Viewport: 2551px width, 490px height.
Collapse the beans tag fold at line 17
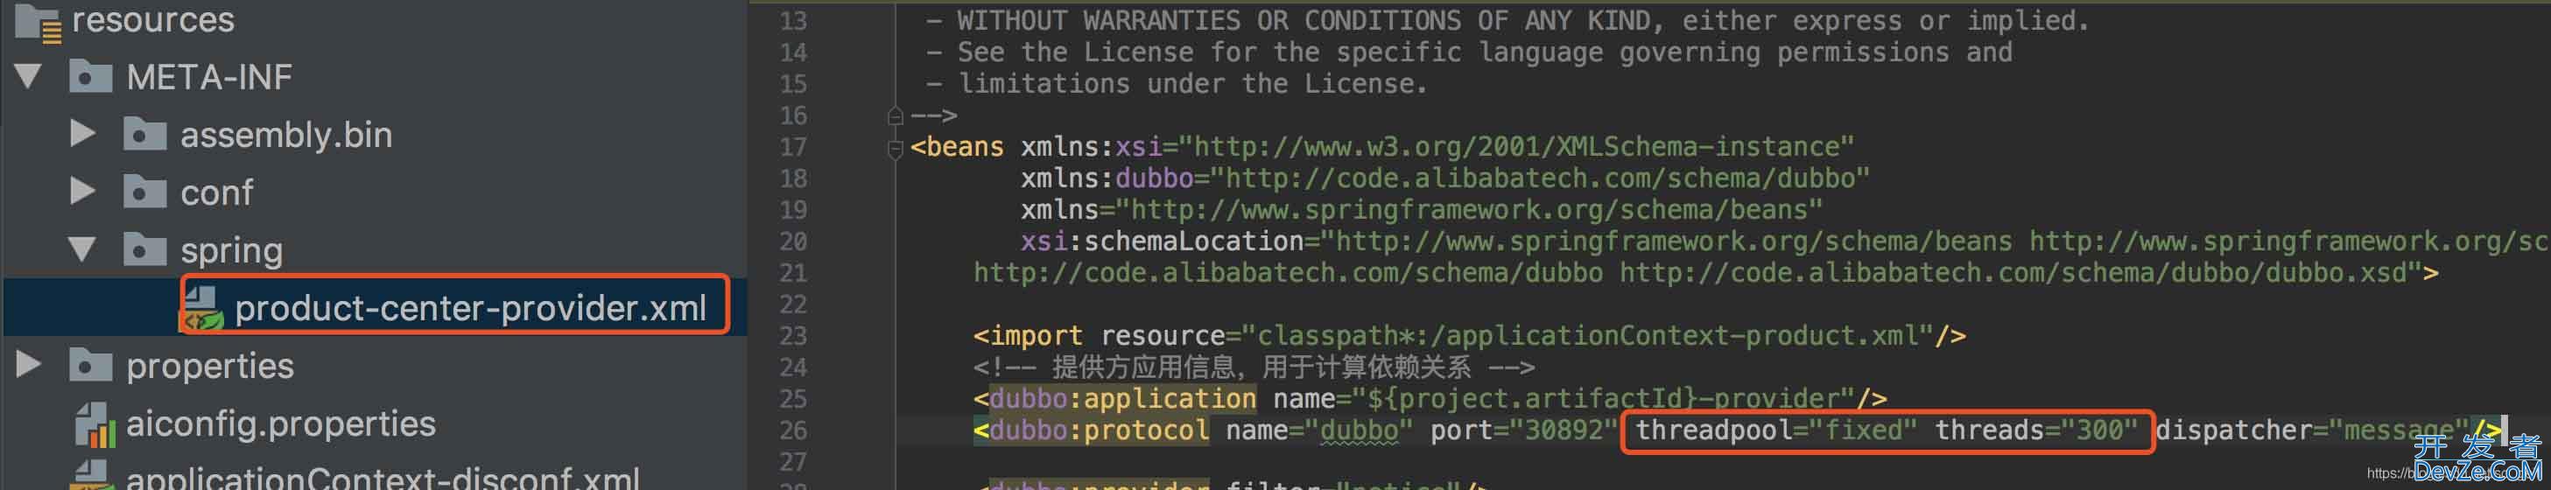click(896, 149)
